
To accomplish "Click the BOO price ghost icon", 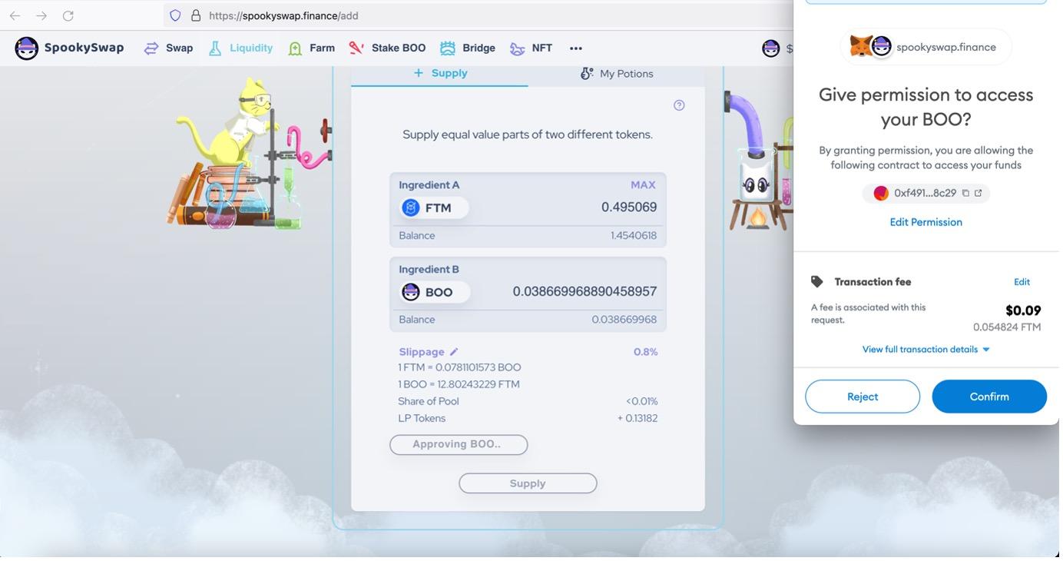I will pyautogui.click(x=770, y=48).
